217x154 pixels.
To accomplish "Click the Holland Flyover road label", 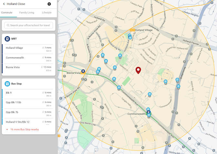I will pyautogui.click(x=191, y=42).
